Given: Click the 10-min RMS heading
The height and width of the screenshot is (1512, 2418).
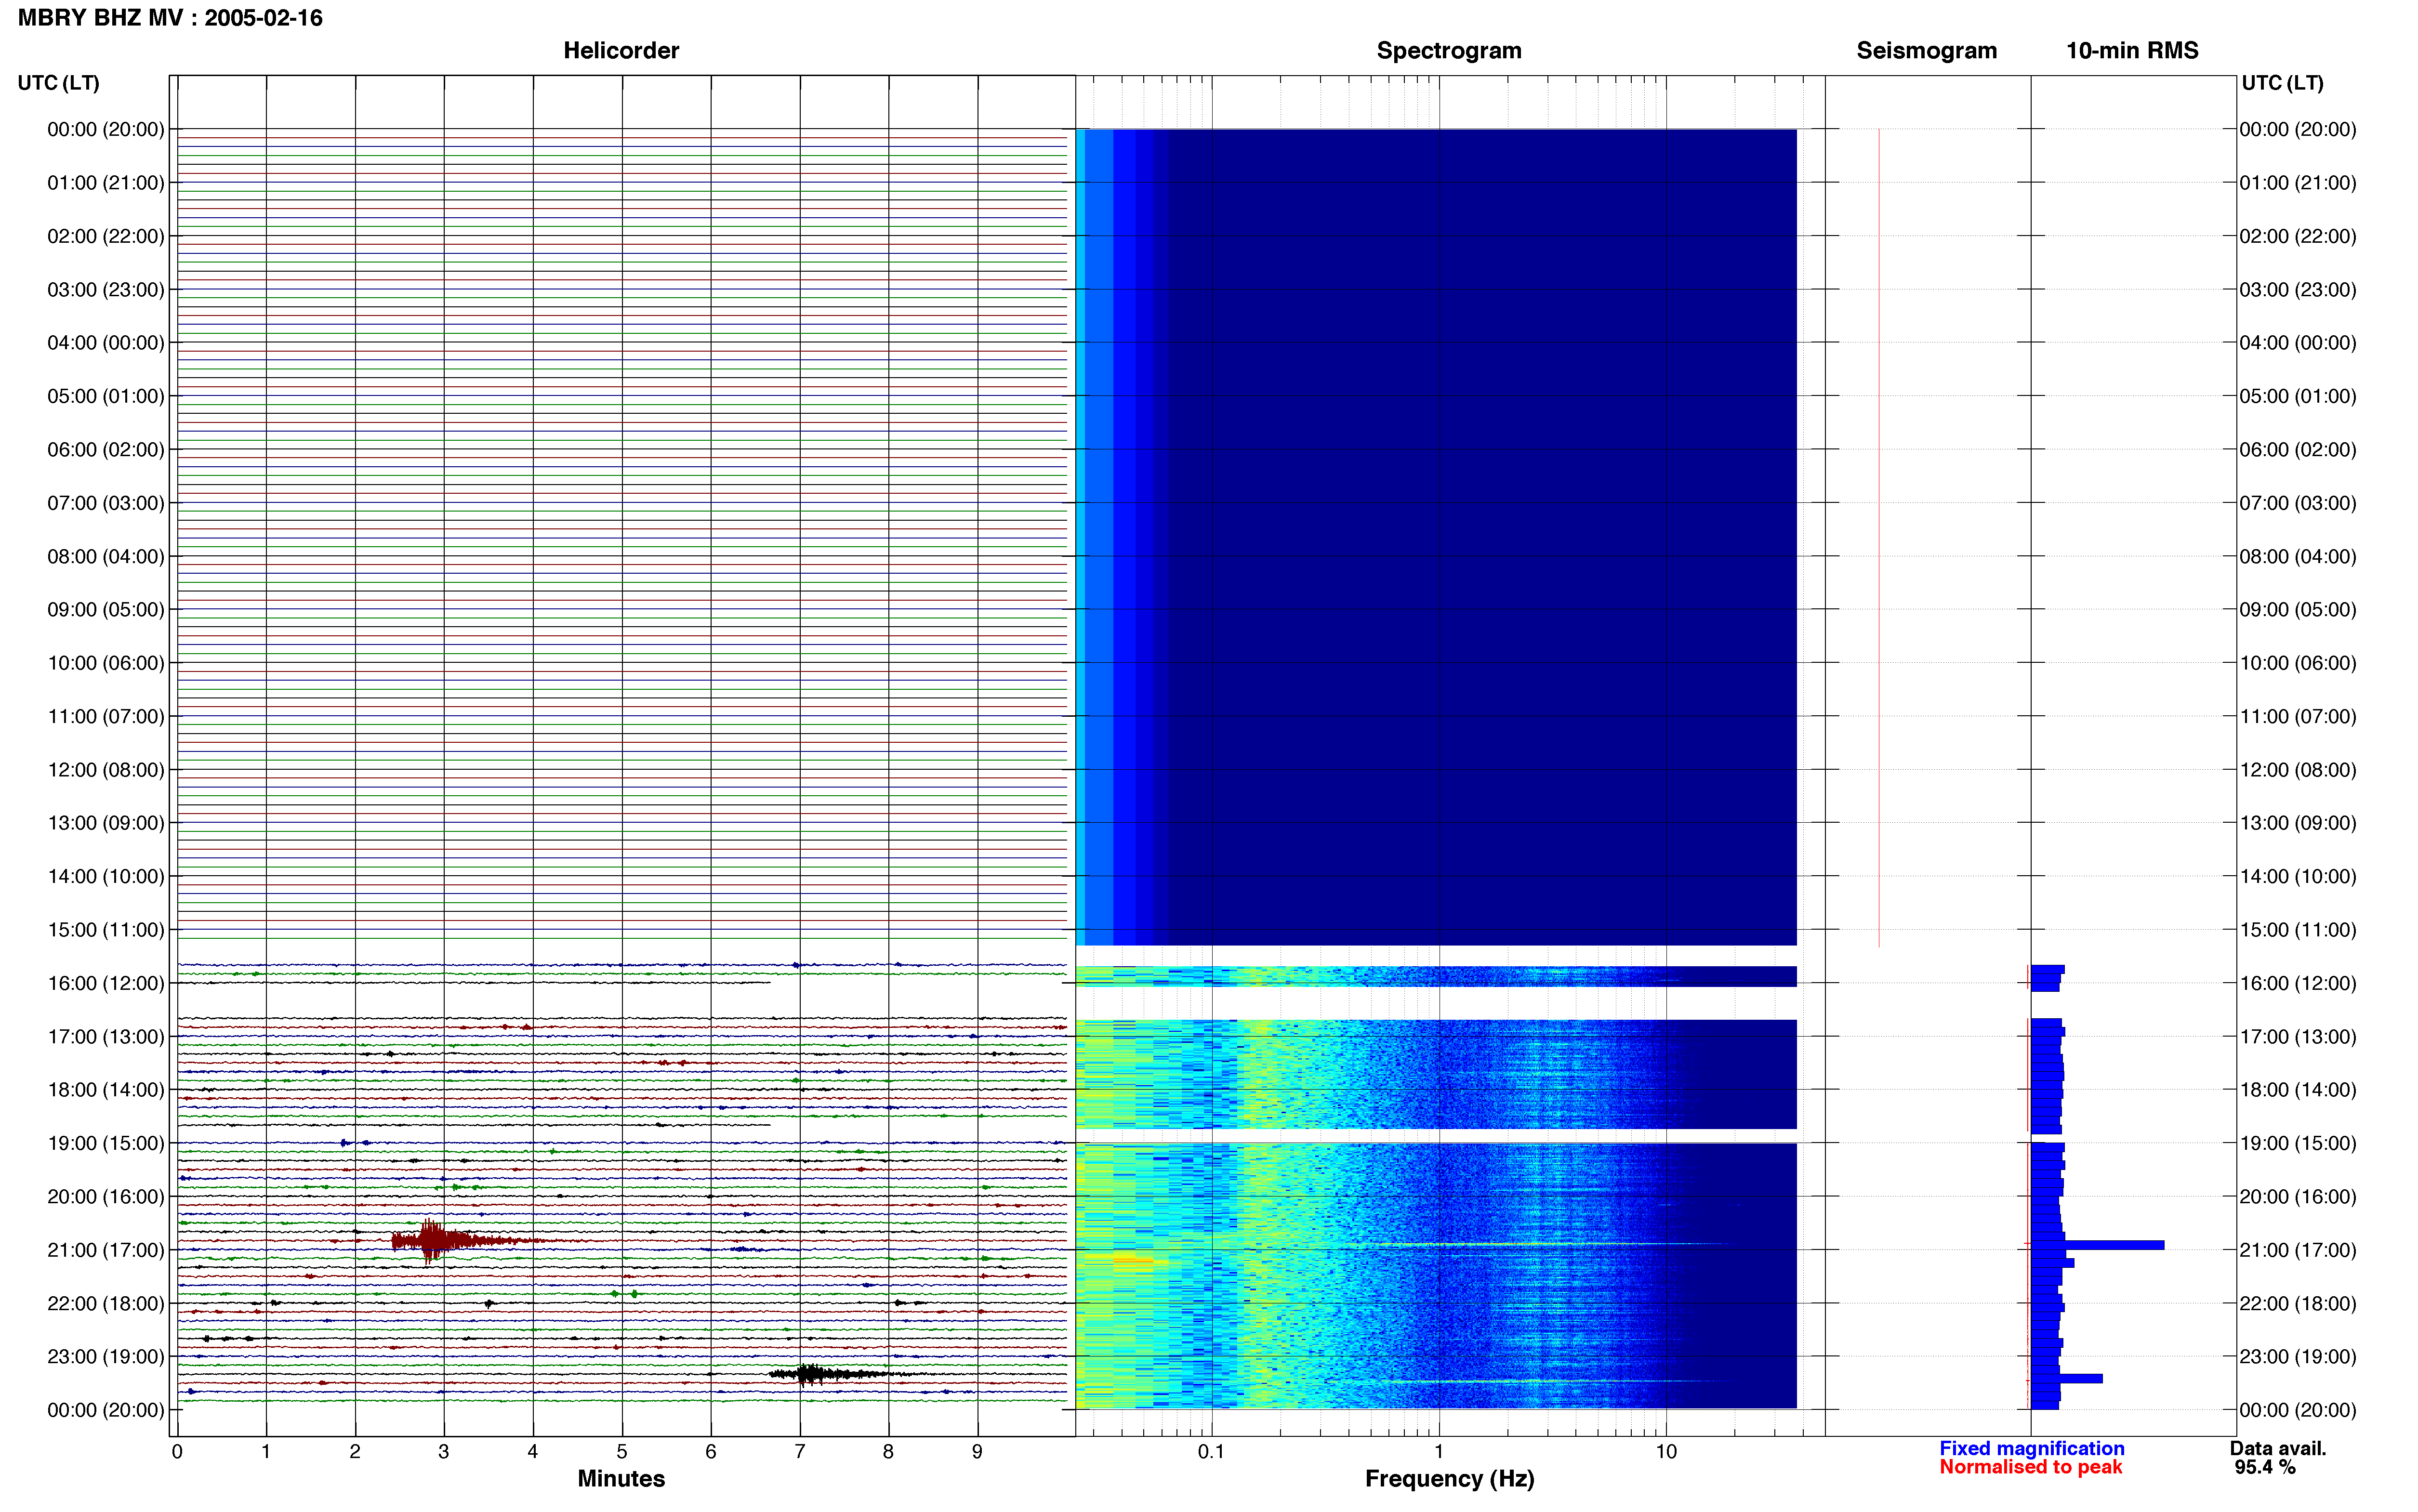Looking at the screenshot, I should [x=2132, y=51].
